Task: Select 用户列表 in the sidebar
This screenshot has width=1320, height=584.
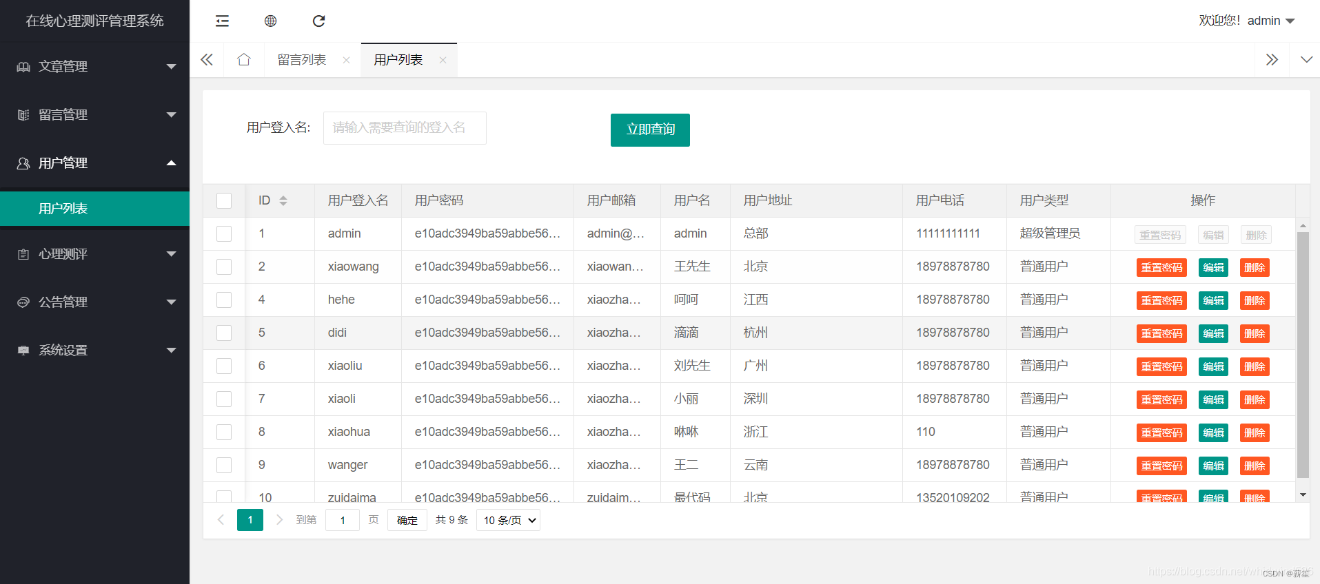Action: pos(95,209)
